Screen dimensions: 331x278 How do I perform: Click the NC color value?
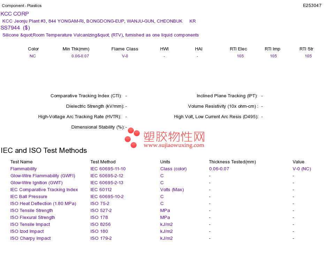33,56
